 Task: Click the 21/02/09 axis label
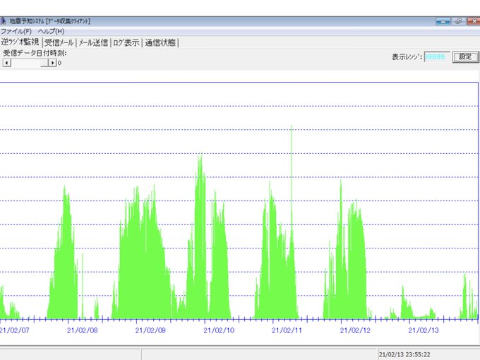(x=150, y=330)
